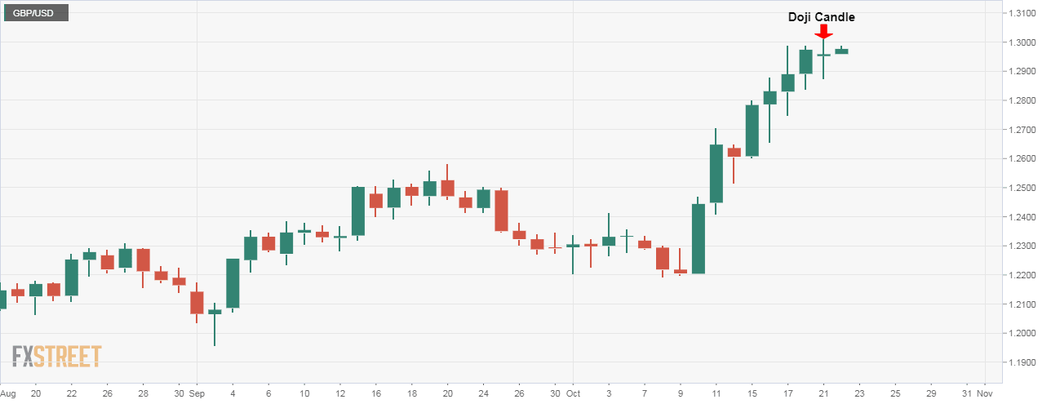
Task: Click the long-wick candle at September low
Action: tap(215, 312)
